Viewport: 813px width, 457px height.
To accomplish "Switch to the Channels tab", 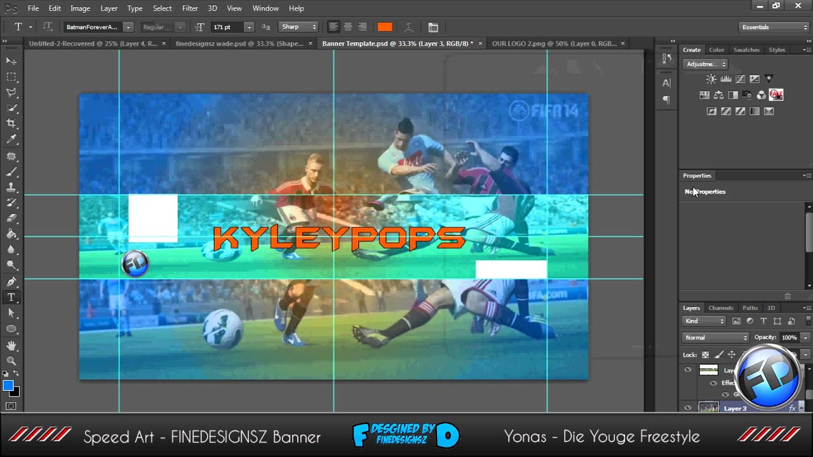I will coord(720,308).
